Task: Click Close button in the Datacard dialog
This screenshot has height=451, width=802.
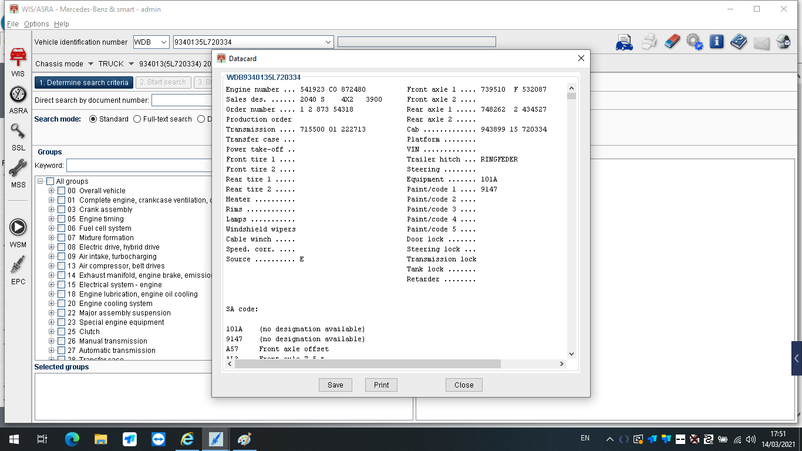Action: coord(464,385)
